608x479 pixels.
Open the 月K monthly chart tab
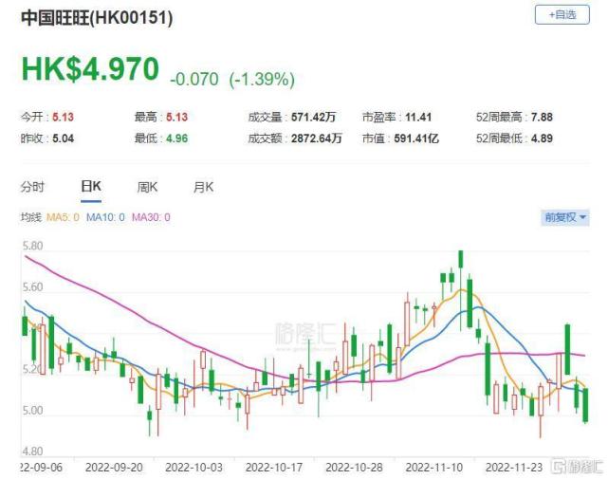203,188
